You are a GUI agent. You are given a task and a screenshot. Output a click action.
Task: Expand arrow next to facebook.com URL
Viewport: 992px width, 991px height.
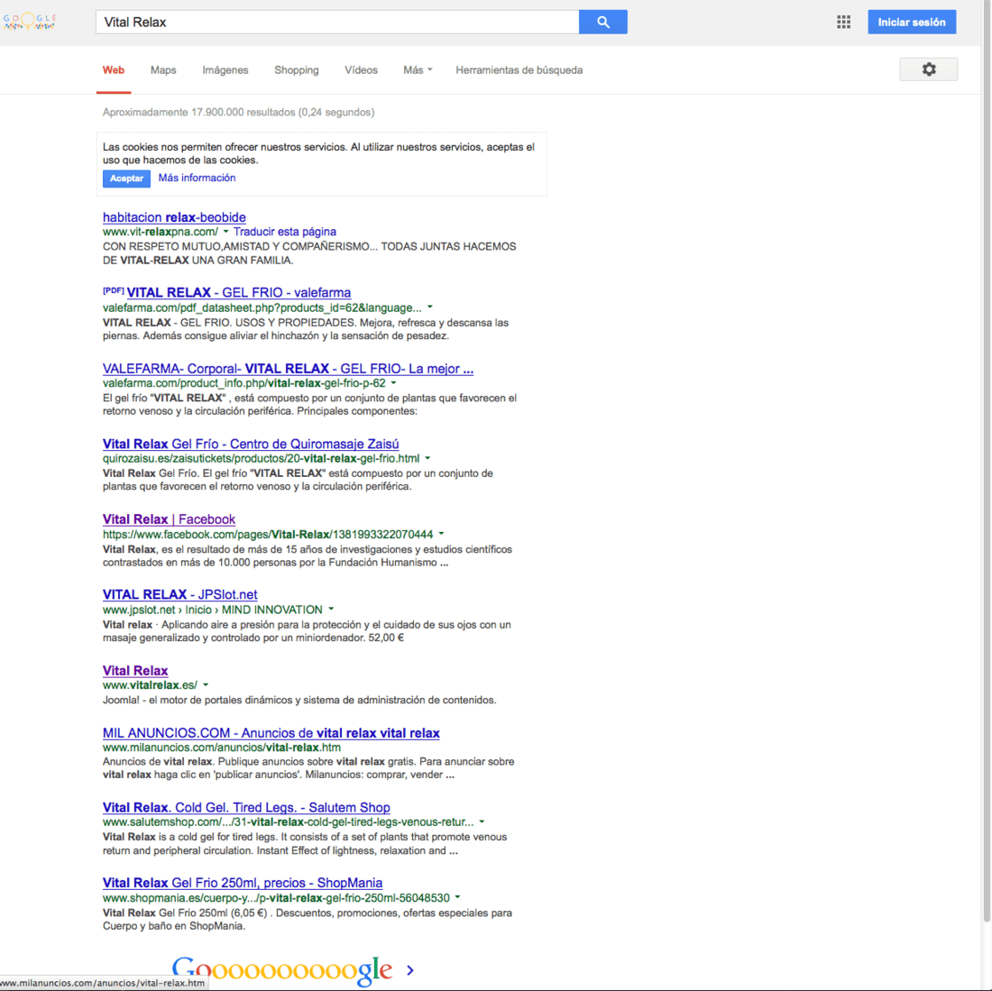(x=442, y=535)
